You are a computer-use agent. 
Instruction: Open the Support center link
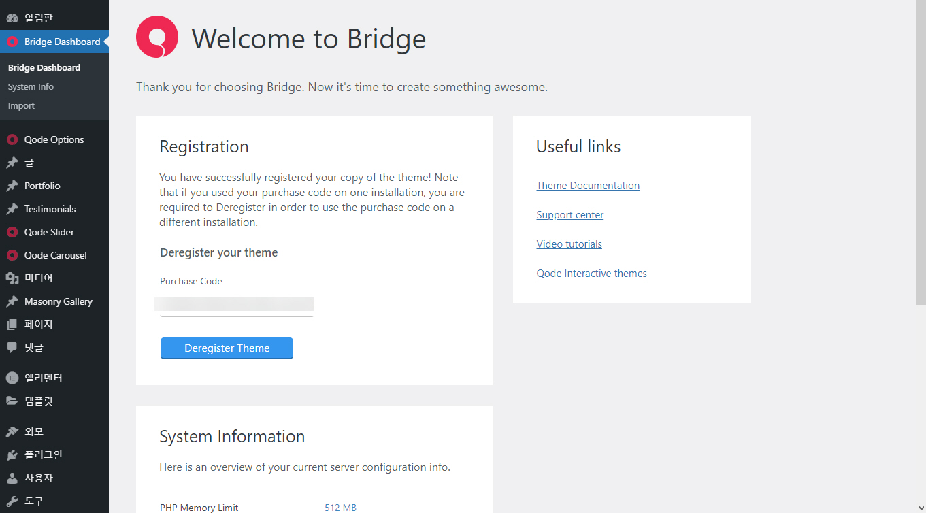click(x=570, y=215)
